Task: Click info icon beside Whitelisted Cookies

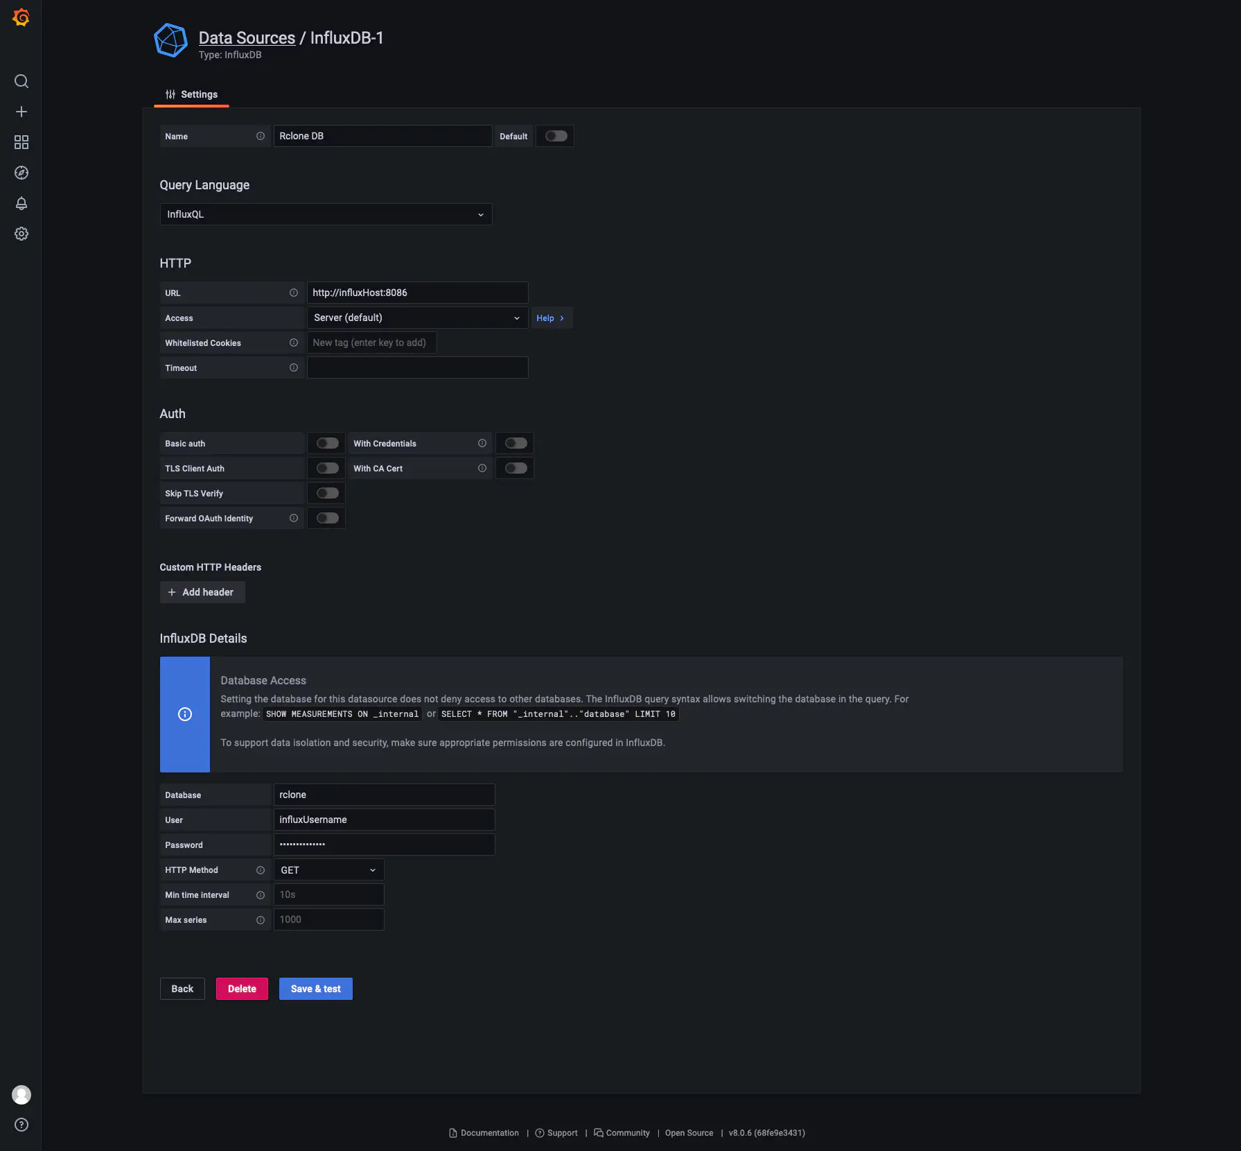Action: click(x=294, y=343)
